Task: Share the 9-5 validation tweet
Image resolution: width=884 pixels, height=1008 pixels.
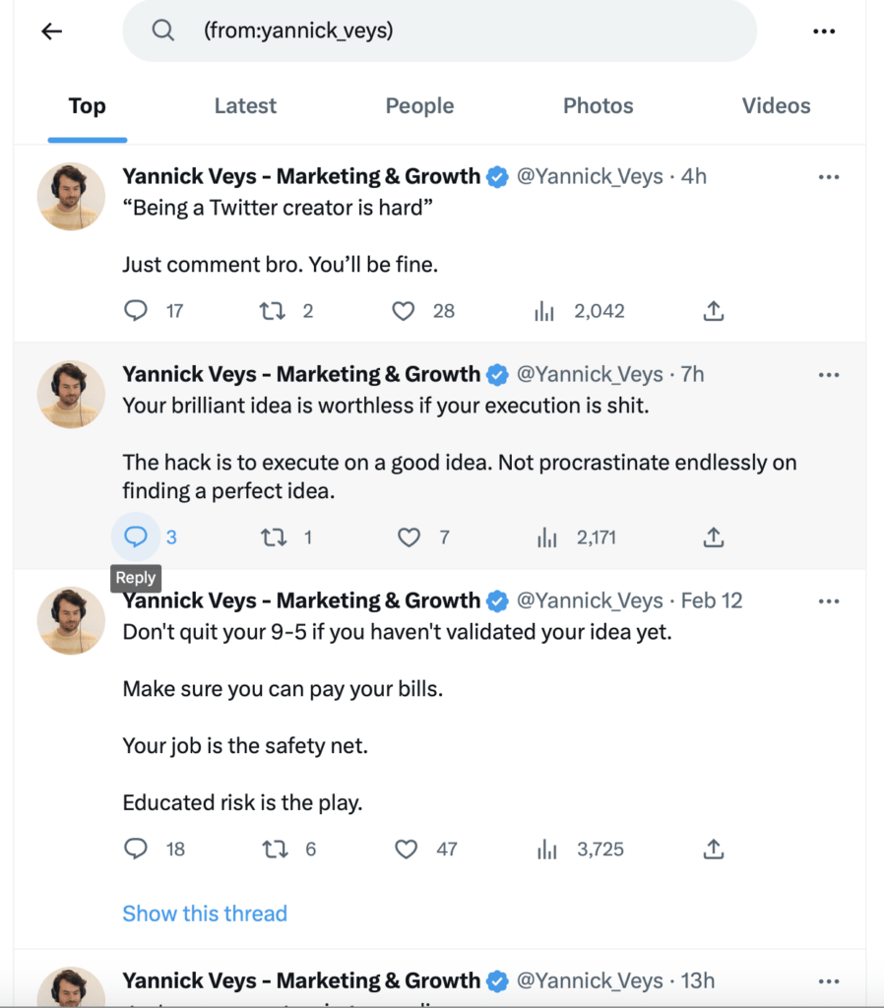Action: tap(713, 849)
